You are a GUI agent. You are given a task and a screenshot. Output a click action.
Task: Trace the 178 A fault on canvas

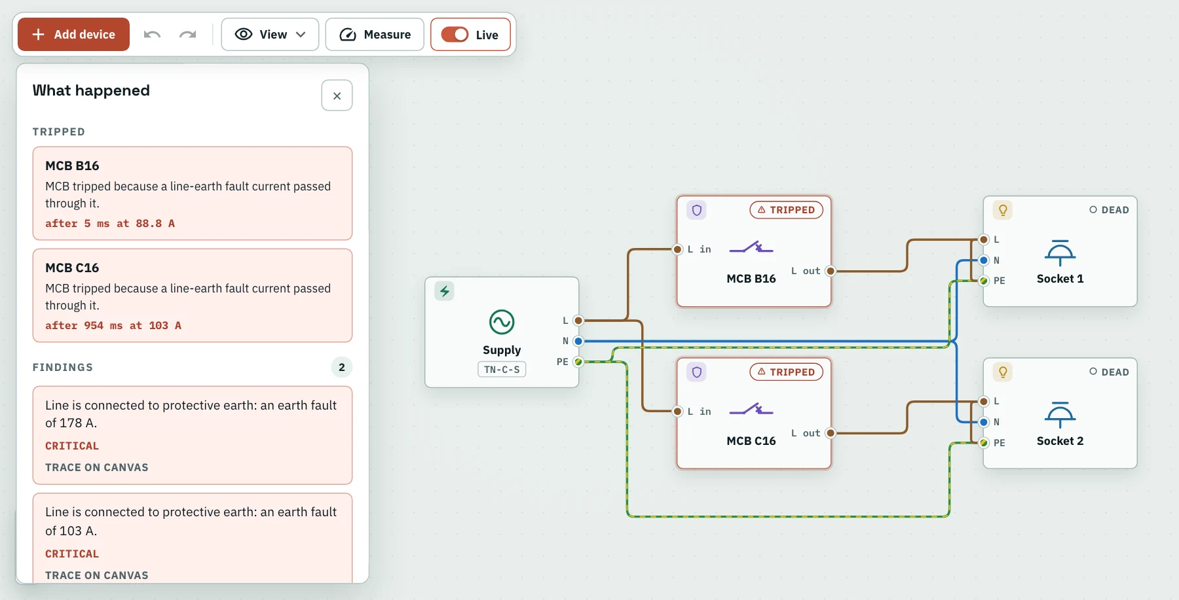tap(97, 467)
